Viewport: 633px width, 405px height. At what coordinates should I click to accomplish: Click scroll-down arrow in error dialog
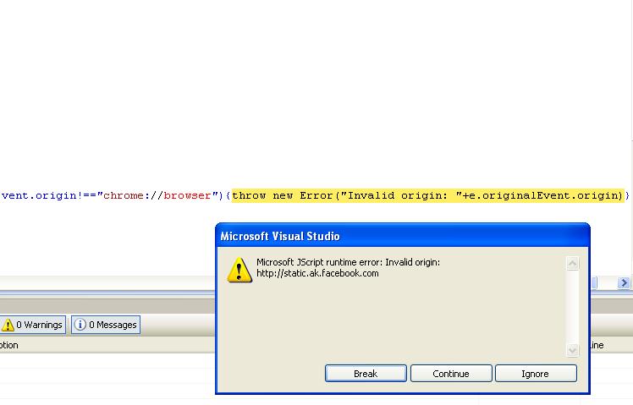click(x=572, y=350)
